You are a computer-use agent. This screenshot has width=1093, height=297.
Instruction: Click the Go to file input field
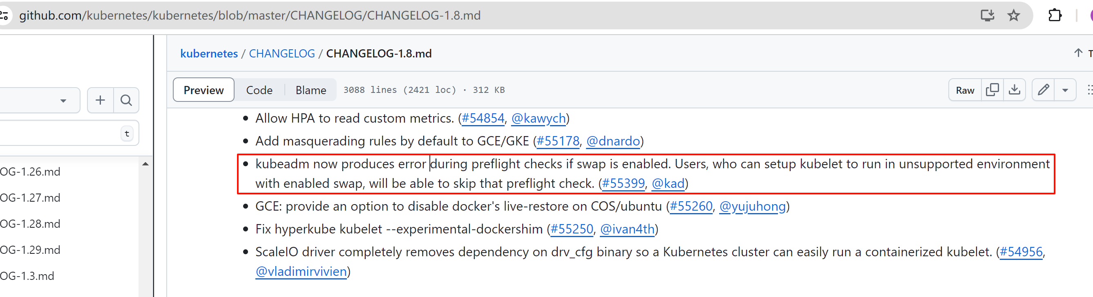tap(59, 134)
